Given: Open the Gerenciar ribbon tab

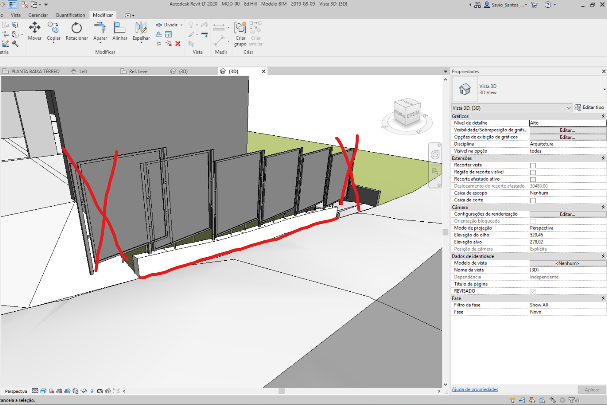Looking at the screenshot, I should coord(38,15).
